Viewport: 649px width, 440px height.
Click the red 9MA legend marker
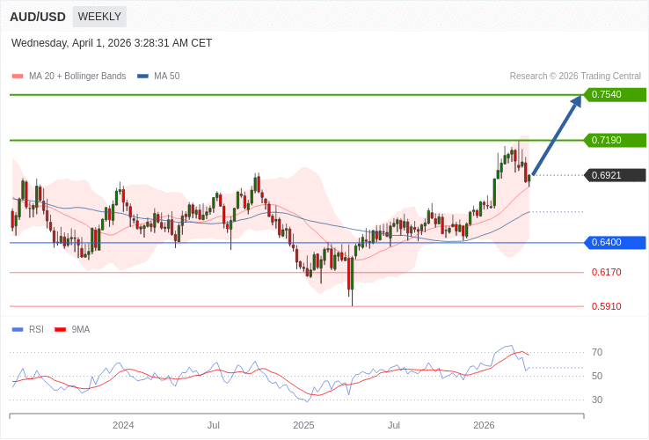61,330
